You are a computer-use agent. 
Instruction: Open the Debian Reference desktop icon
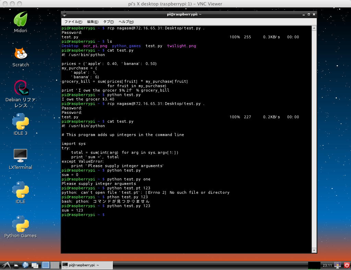(21, 94)
